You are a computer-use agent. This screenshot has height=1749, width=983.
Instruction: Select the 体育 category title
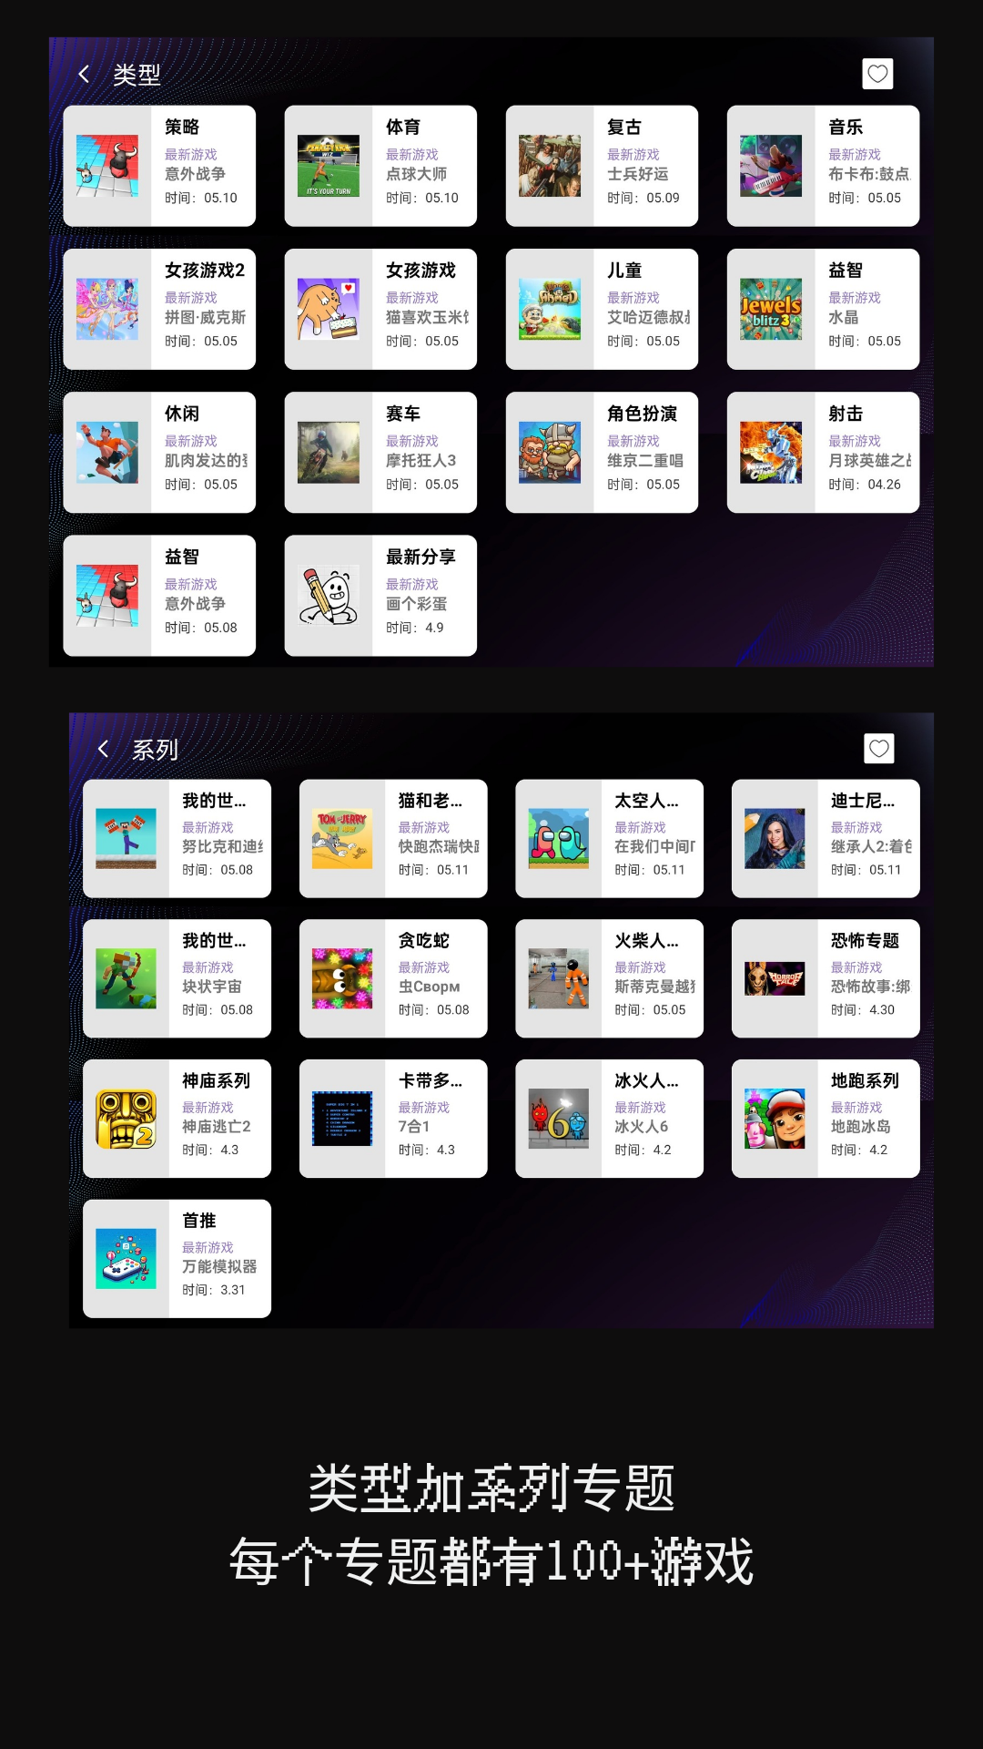[403, 128]
